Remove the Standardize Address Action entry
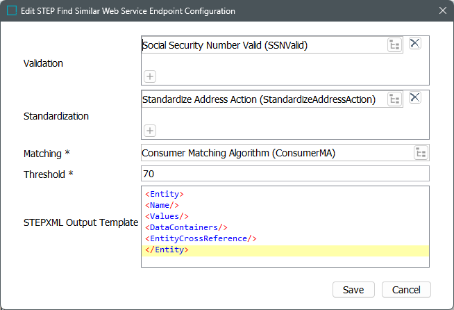The height and width of the screenshot is (310, 454). pos(414,98)
